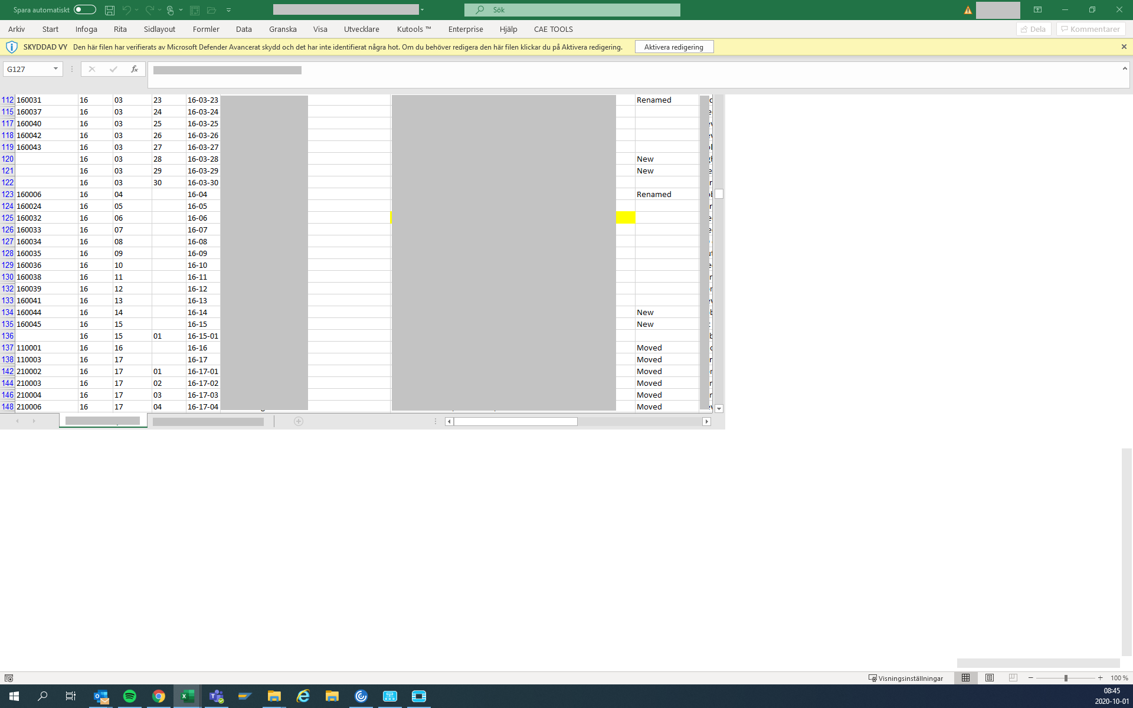Expand the Name Box dropdown
The image size is (1133, 708).
coord(55,69)
